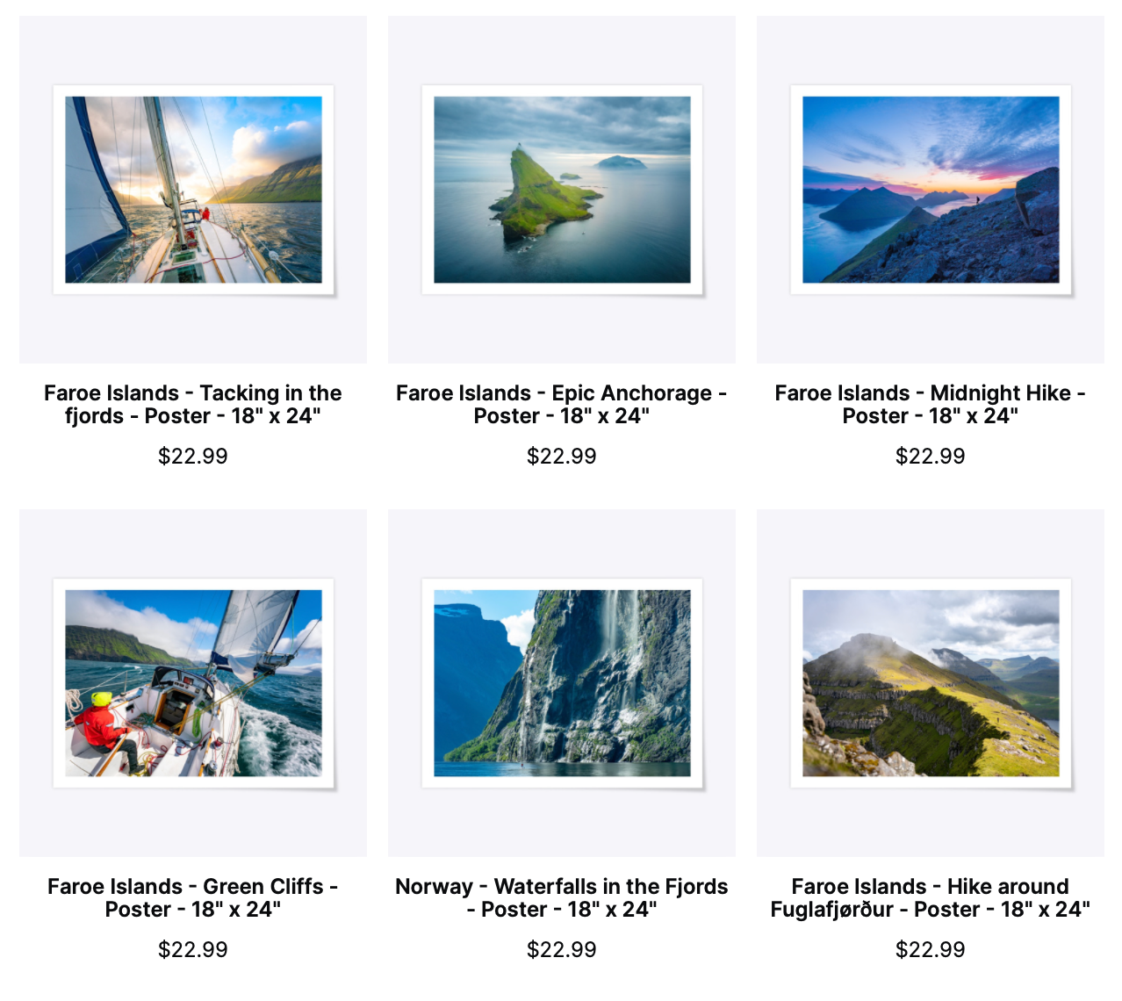Open the Midnight Hike poster image
1122x1001 pixels.
[x=931, y=190]
